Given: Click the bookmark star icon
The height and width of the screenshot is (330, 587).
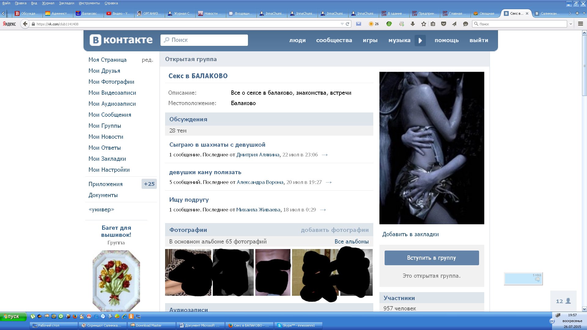Looking at the screenshot, I should (423, 24).
